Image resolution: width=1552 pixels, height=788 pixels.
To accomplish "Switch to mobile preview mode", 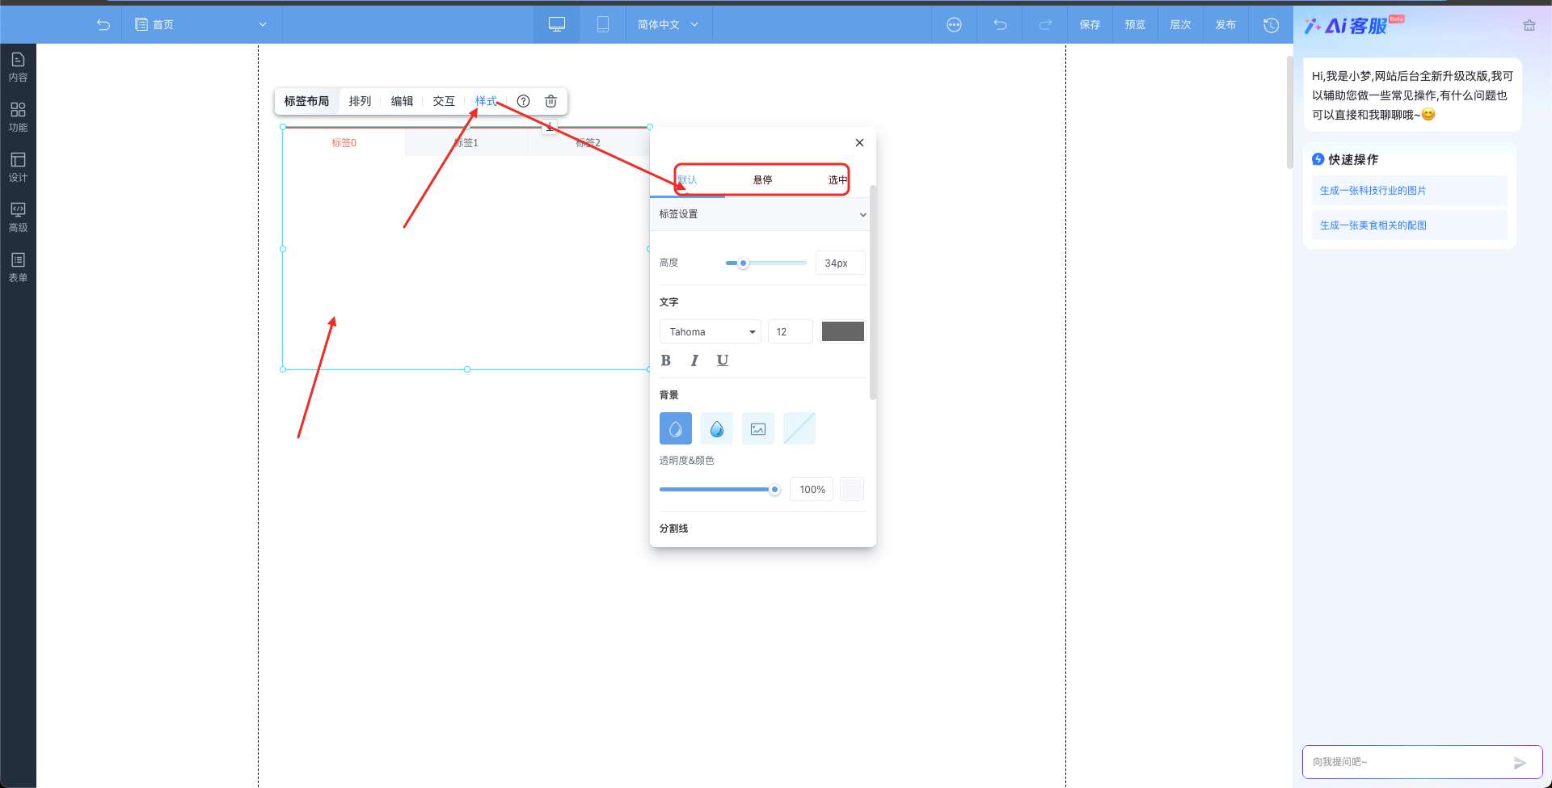I will coord(603,25).
